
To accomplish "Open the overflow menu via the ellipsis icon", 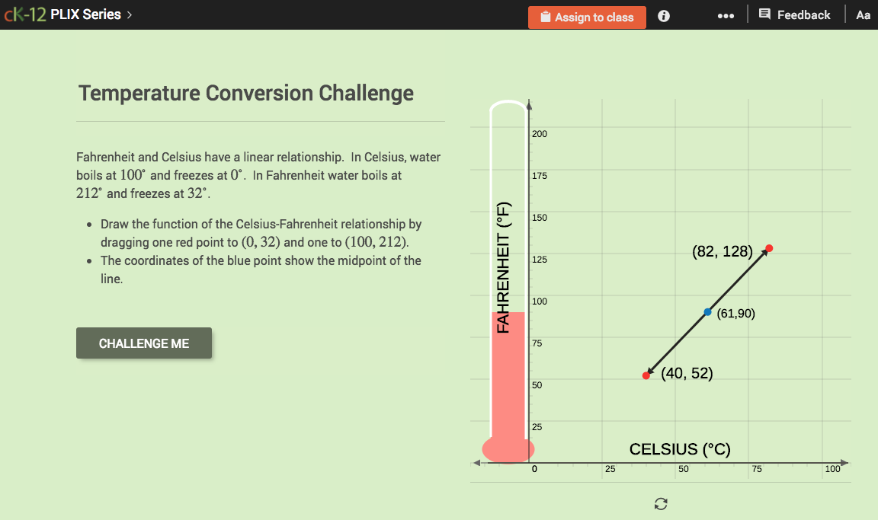I will [x=726, y=14].
